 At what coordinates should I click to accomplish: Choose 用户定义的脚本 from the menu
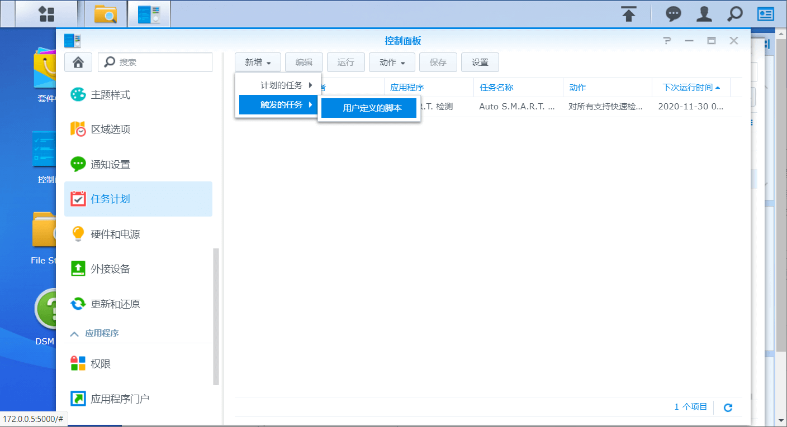coord(369,108)
